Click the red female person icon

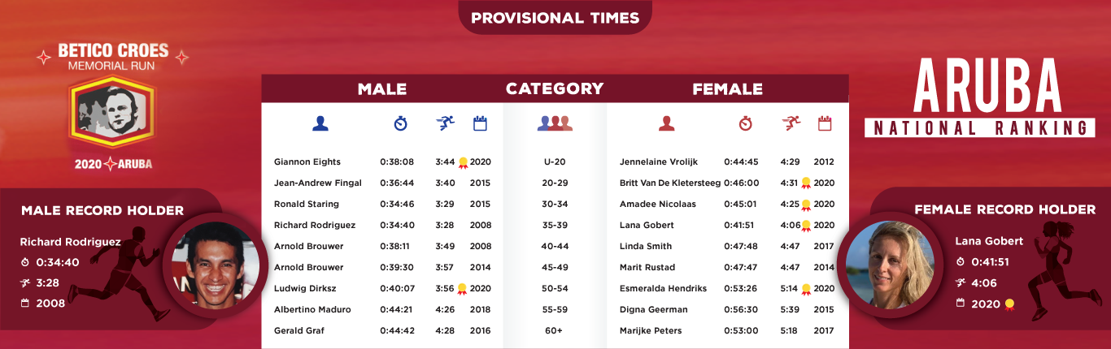click(x=666, y=123)
